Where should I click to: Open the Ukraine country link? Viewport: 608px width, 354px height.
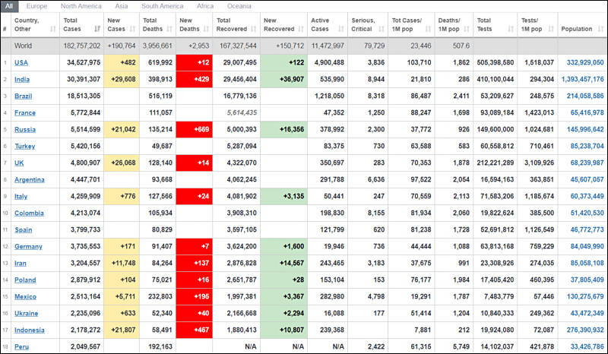tap(26, 313)
